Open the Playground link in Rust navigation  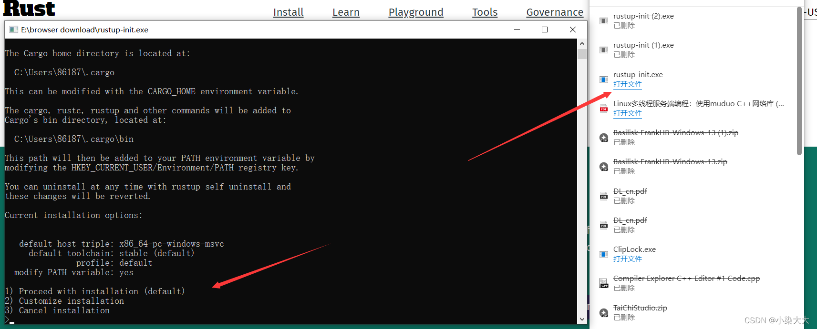tap(416, 12)
